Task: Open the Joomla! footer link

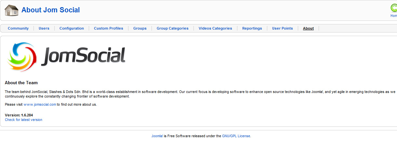Action: tap(157, 136)
